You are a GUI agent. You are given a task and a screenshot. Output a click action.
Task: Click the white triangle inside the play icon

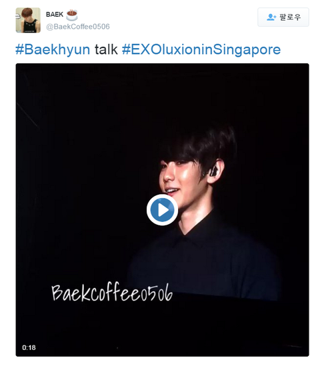163,210
